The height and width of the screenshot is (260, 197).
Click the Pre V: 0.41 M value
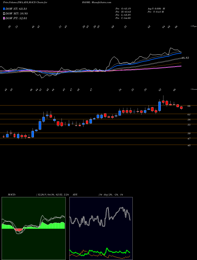(156, 12)
